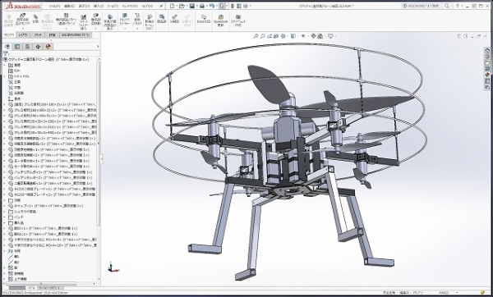
Task: Select the Origin item in feature tree
Action: [15, 98]
